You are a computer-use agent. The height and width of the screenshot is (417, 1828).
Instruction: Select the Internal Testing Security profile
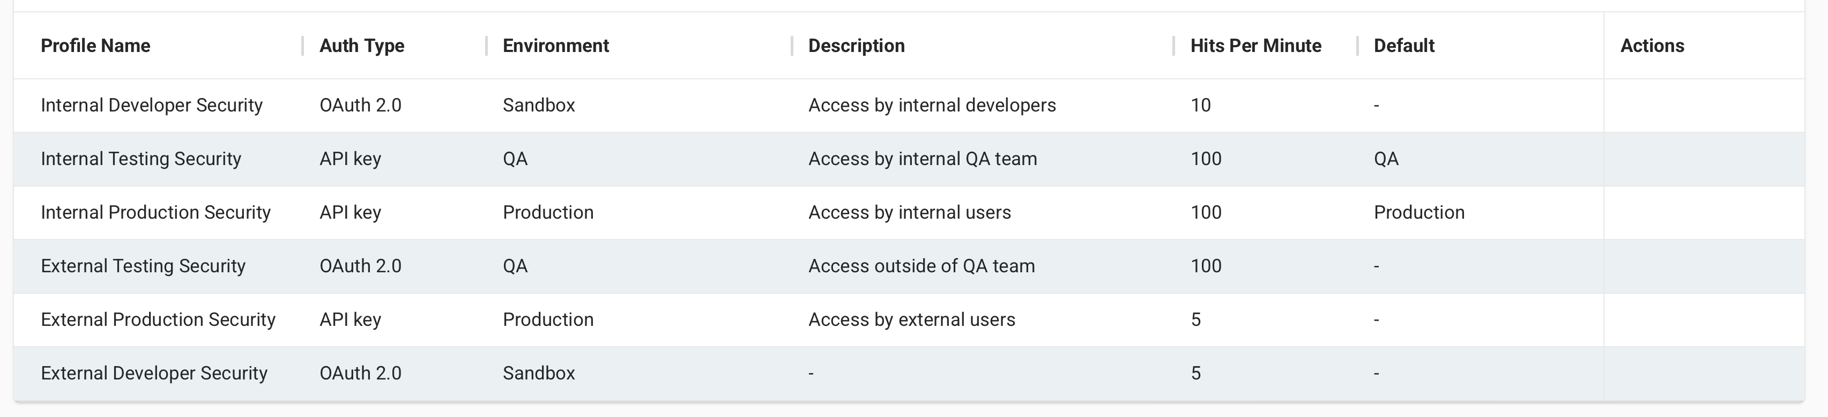[x=141, y=159]
